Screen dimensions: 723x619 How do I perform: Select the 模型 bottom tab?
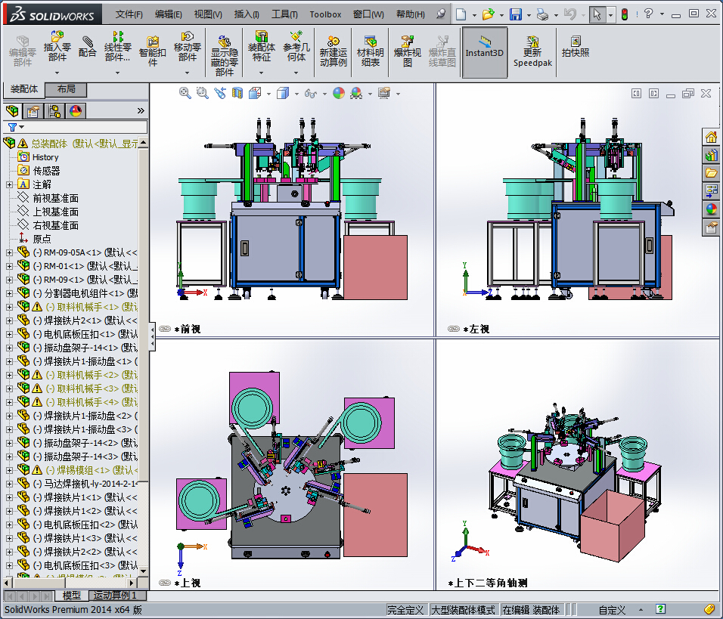72,596
